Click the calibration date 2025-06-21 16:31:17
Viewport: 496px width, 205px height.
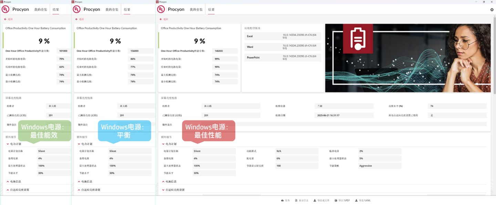coord(344,115)
